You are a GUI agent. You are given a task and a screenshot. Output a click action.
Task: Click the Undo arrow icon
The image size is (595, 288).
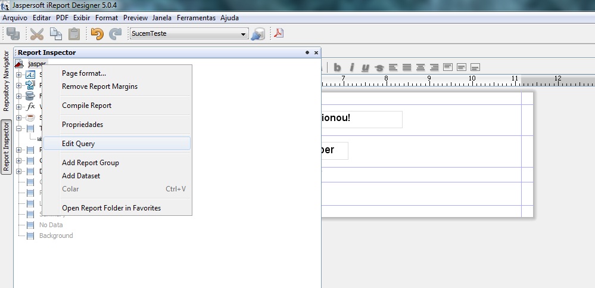coord(97,34)
